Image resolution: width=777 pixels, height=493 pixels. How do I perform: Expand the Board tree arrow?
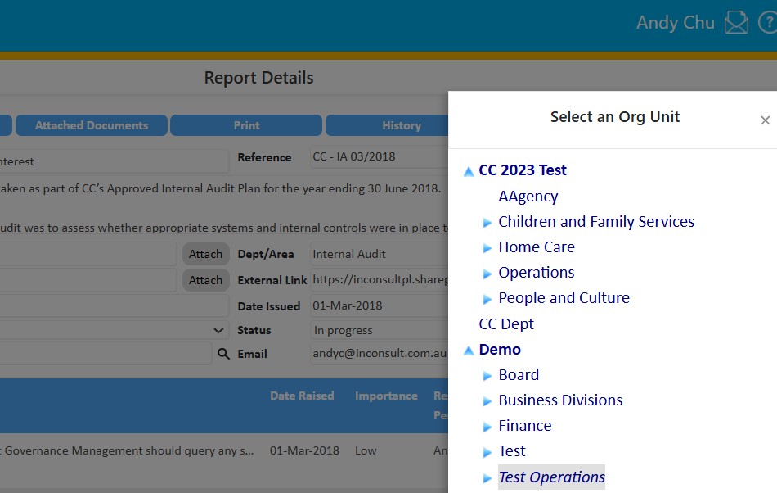pos(487,376)
